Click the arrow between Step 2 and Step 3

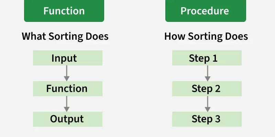(x=207, y=104)
